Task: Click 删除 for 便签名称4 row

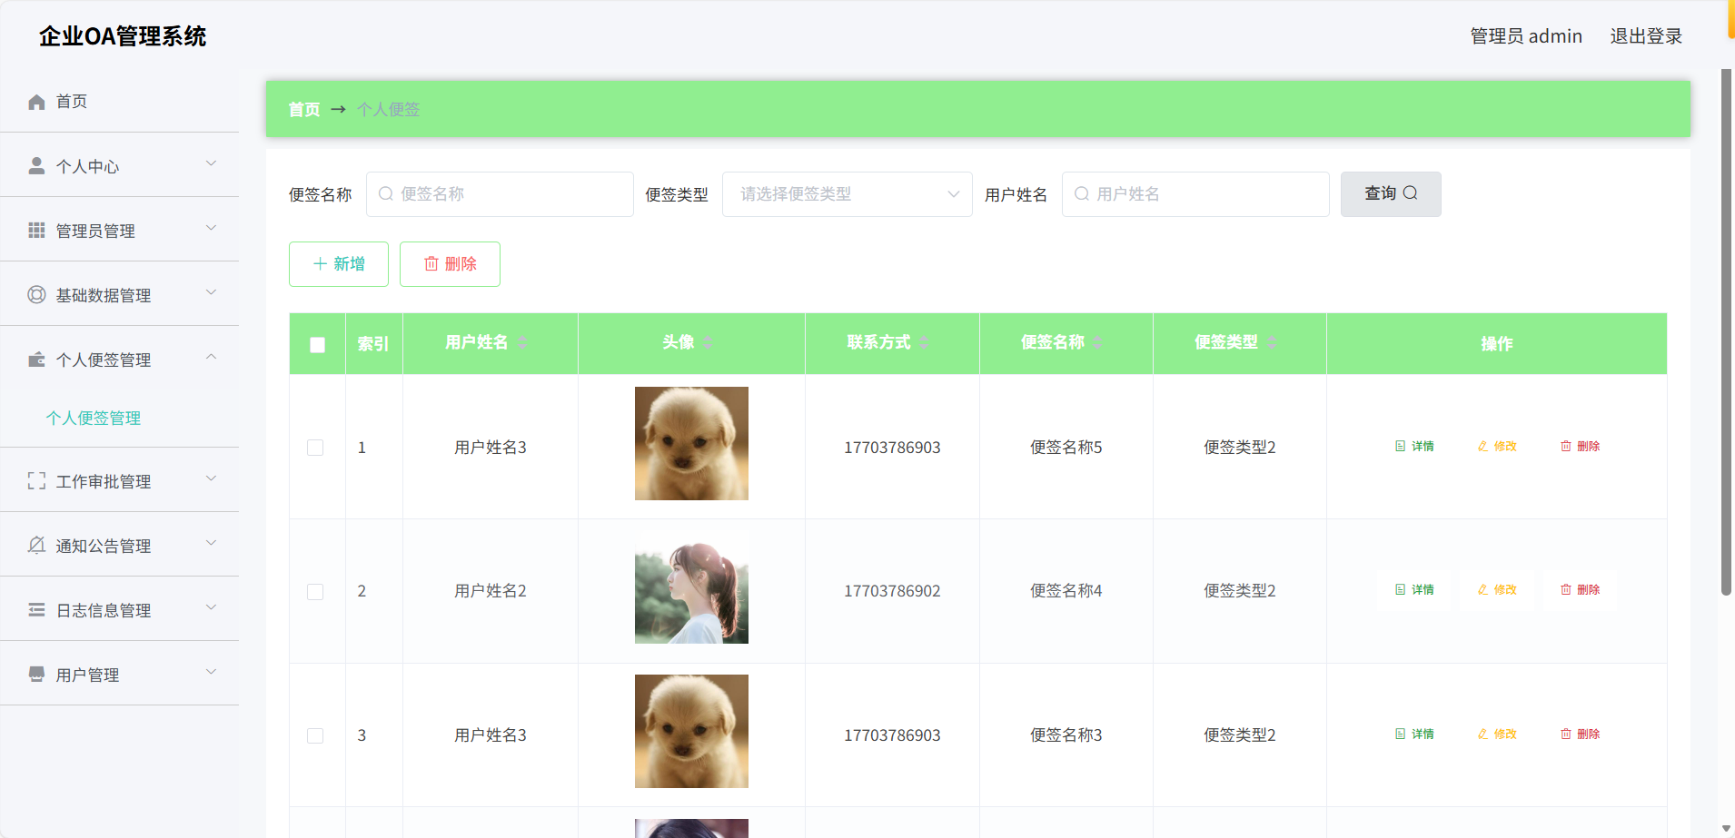Action: [x=1580, y=590]
